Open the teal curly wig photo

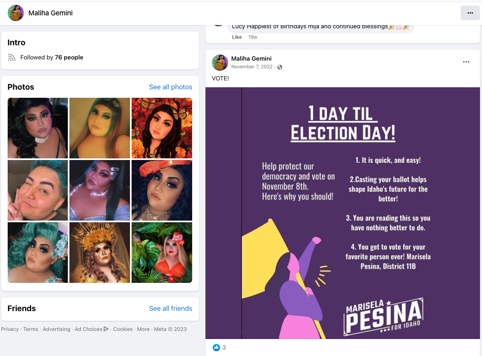tap(38, 252)
